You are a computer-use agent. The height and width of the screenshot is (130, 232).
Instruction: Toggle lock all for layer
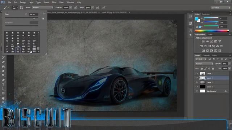(x=213, y=69)
